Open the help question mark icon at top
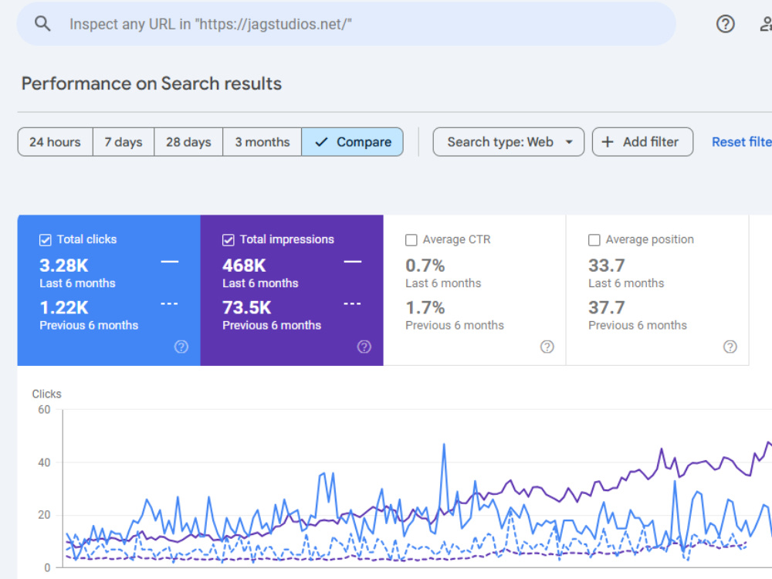Image resolution: width=772 pixels, height=579 pixels. coord(725,24)
